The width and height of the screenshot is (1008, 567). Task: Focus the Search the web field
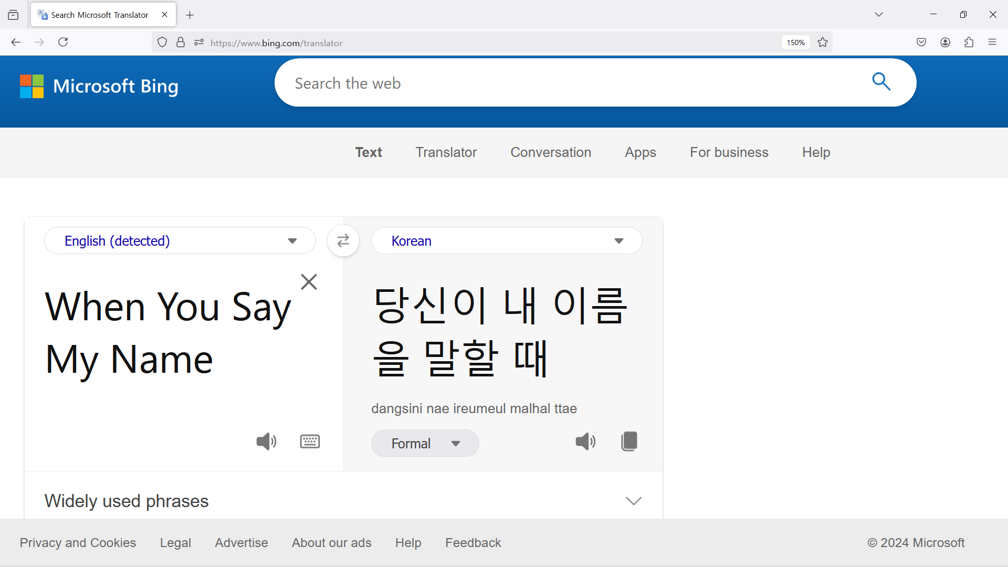click(567, 83)
